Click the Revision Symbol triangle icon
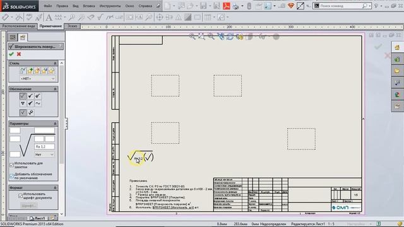Viewport: 404px width, 227px height. coord(178,18)
